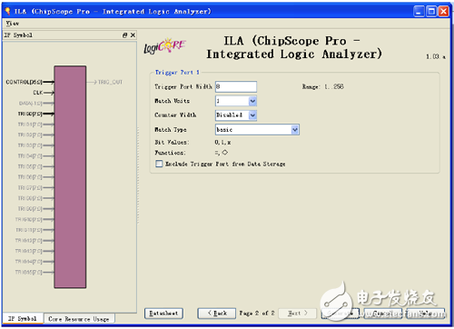
Task: Click the ILA window title icon
Action: [x=8, y=12]
